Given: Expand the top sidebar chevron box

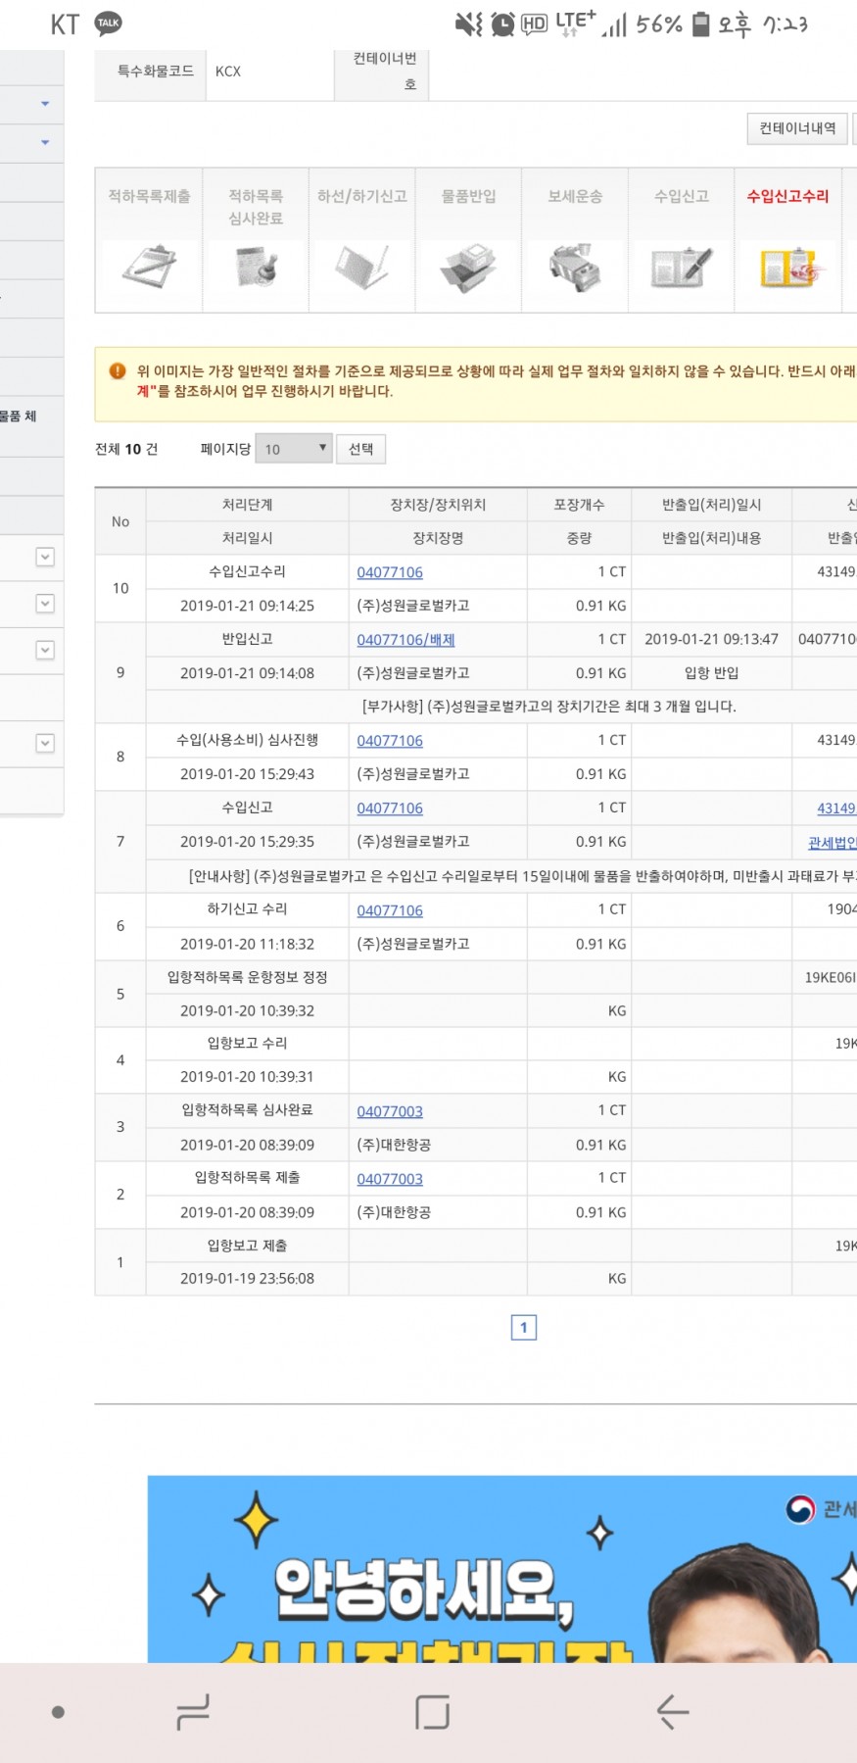Looking at the screenshot, I should point(45,557).
